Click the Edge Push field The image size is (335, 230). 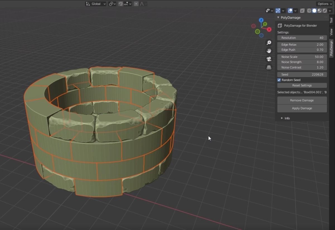[302, 50]
